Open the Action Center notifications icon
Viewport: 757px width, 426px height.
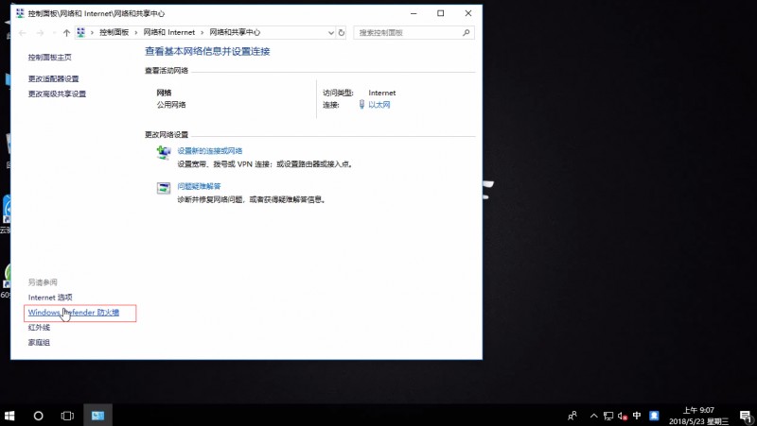[746, 416]
